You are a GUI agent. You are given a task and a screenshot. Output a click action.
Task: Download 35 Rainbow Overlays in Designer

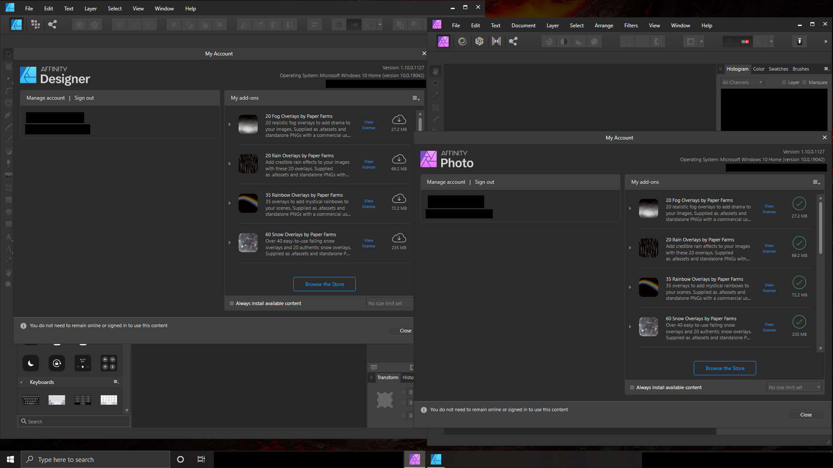[x=399, y=198]
